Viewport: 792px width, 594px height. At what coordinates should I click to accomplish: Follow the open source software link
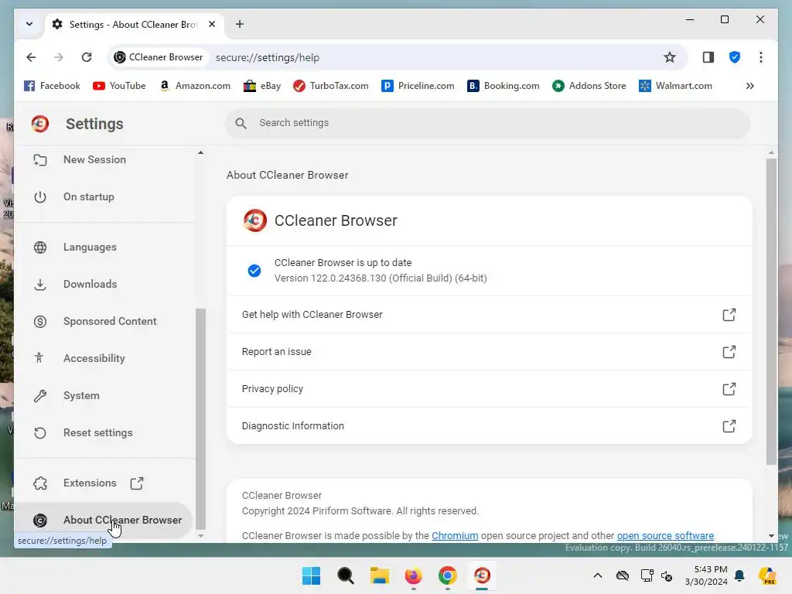click(x=665, y=536)
